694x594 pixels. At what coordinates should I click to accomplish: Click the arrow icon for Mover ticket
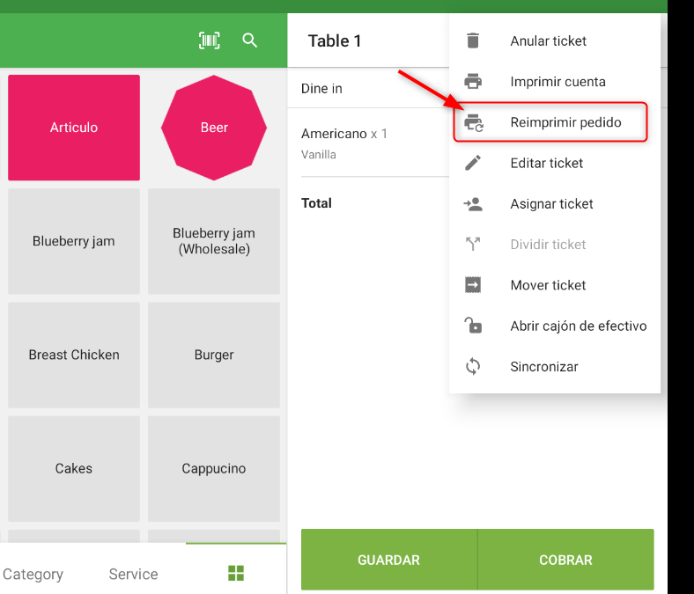coord(473,285)
